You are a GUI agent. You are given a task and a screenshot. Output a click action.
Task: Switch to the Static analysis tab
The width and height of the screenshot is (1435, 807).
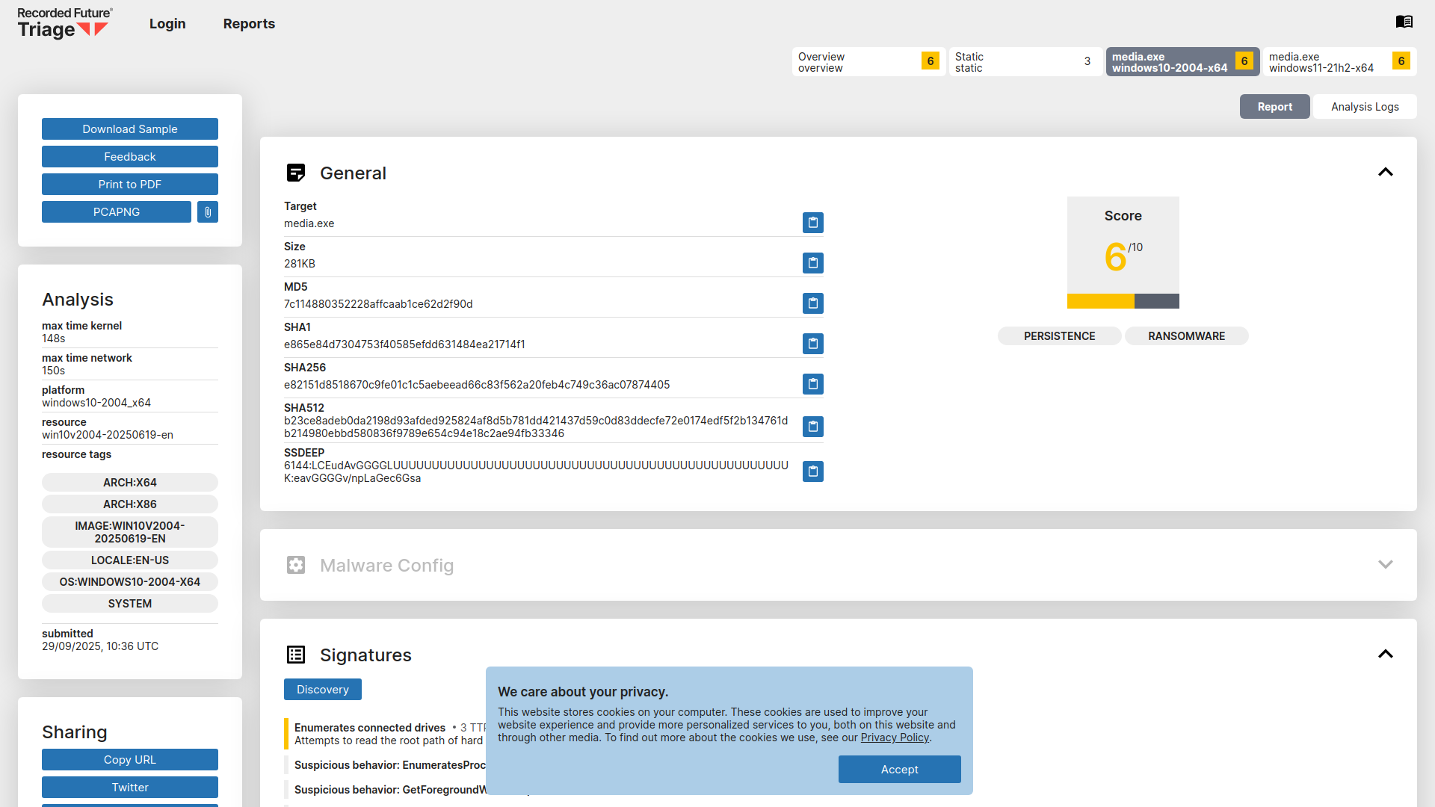click(1025, 62)
